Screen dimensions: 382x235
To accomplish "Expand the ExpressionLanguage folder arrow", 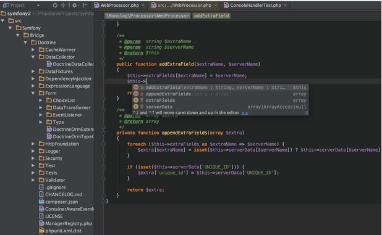I will coord(33,86).
